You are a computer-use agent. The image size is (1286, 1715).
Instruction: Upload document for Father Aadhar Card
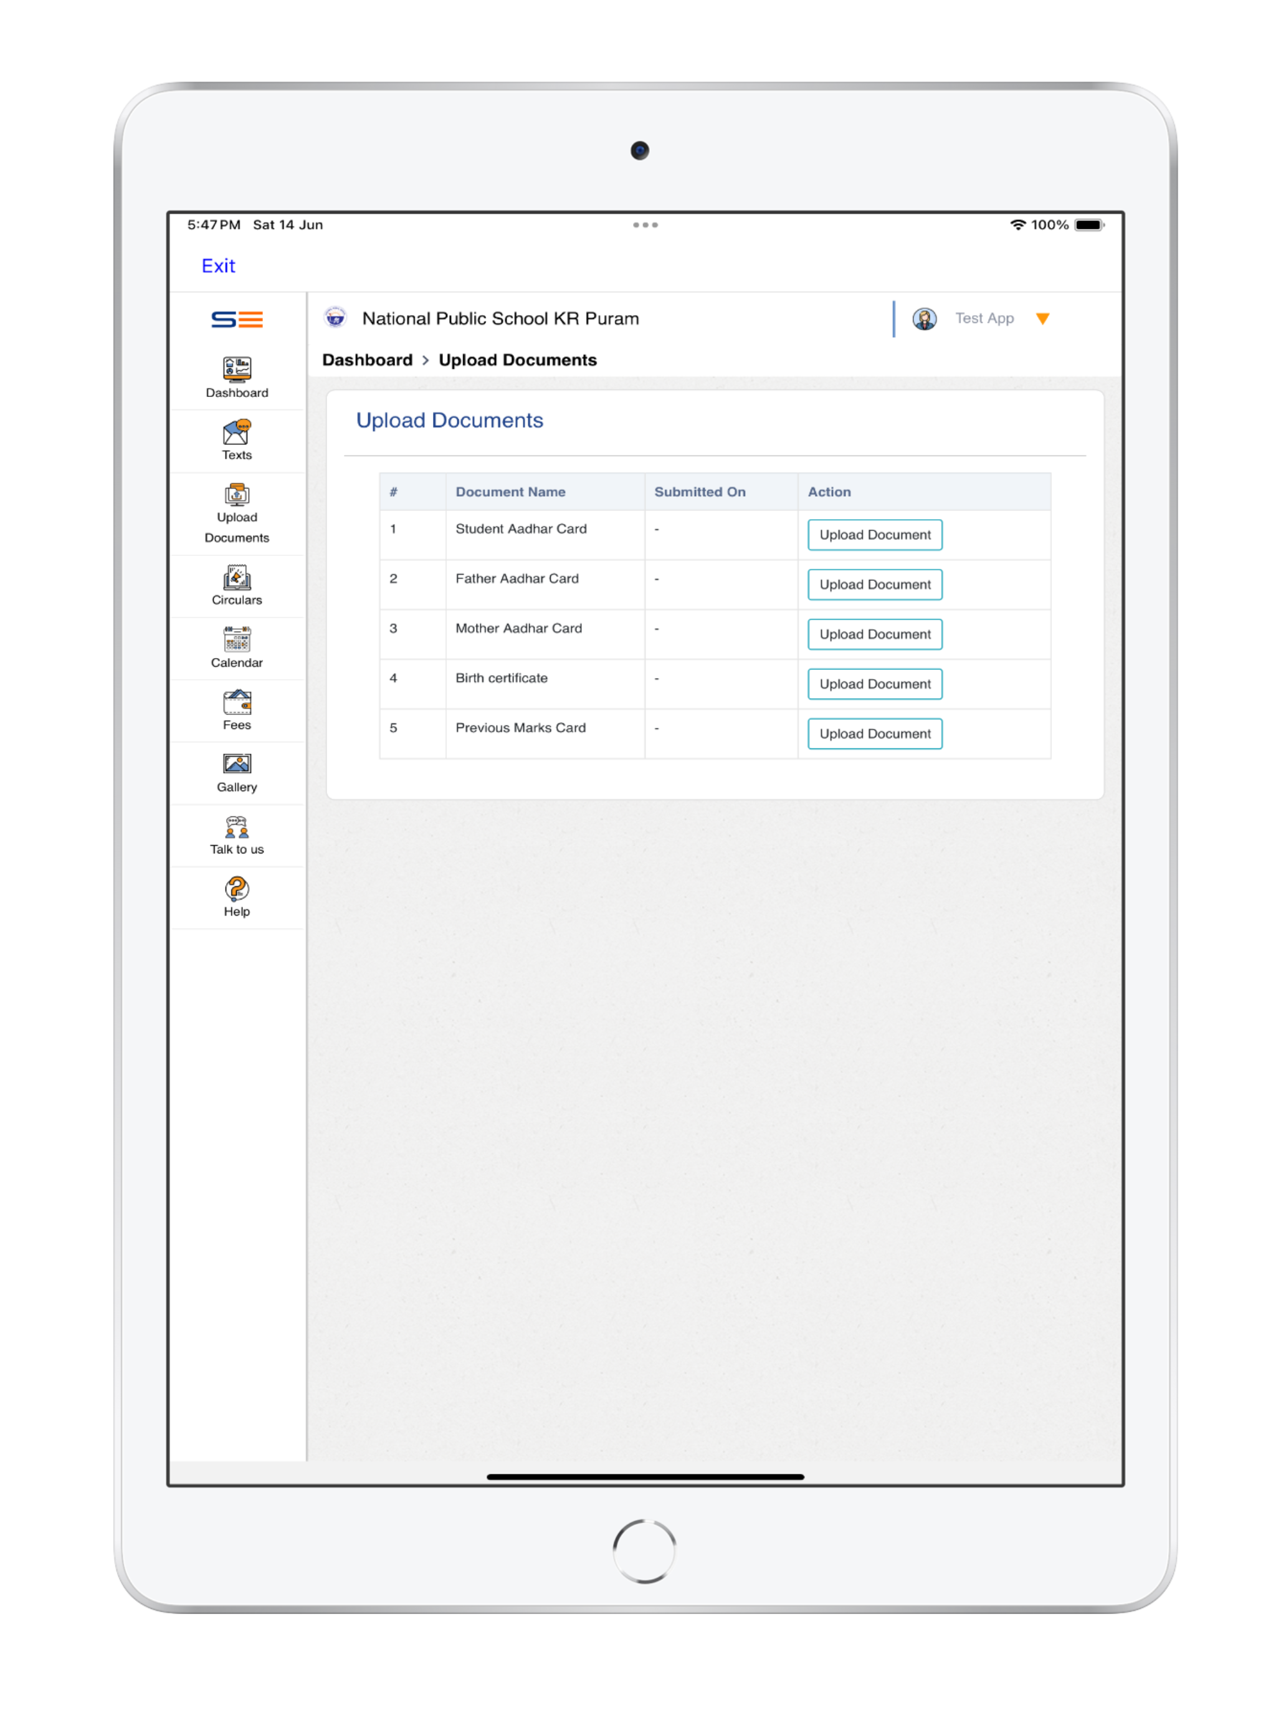click(875, 585)
